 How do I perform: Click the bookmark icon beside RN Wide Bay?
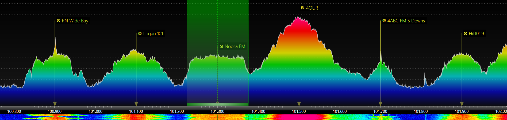[59, 21]
